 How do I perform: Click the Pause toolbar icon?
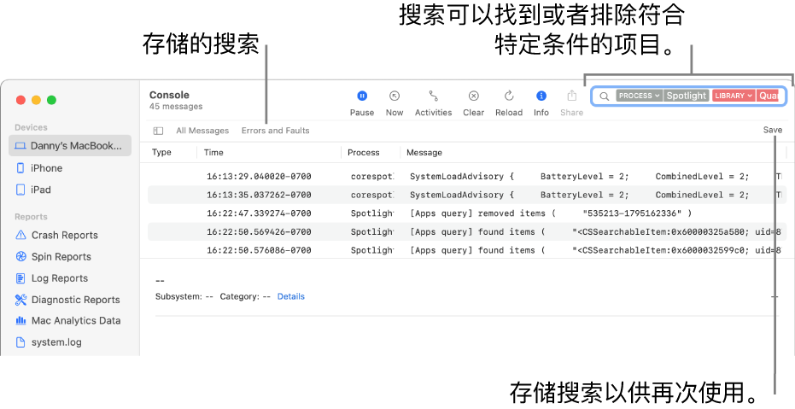(x=362, y=96)
